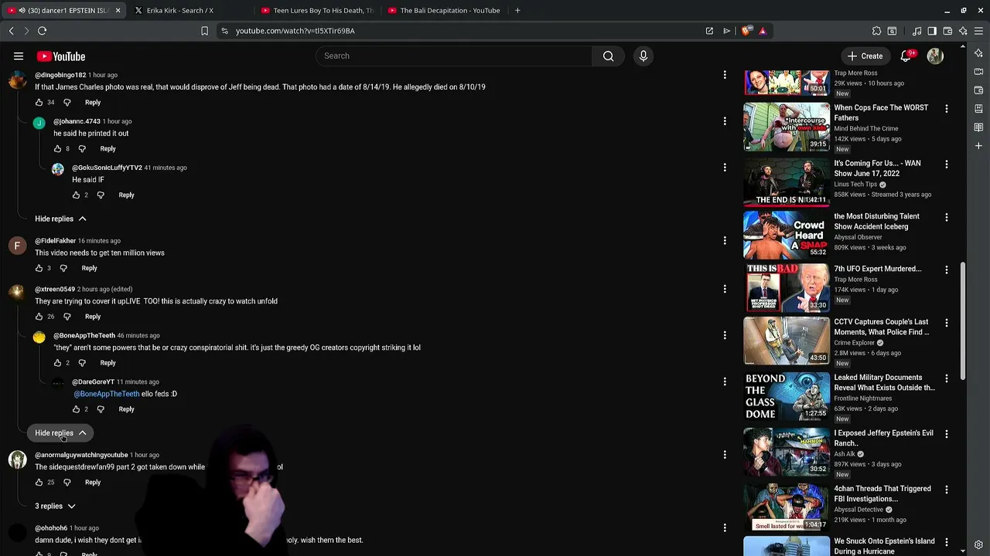Click the page vertical scrollbar
990x556 pixels.
pyautogui.click(x=963, y=320)
